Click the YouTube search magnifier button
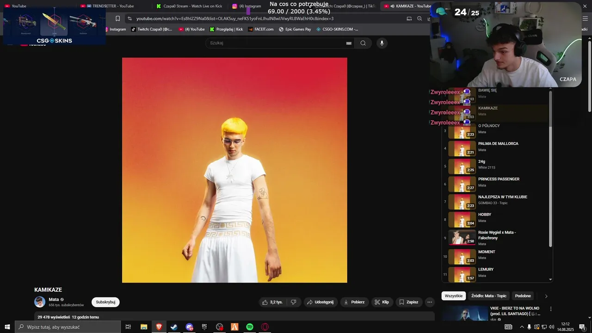 click(x=363, y=43)
